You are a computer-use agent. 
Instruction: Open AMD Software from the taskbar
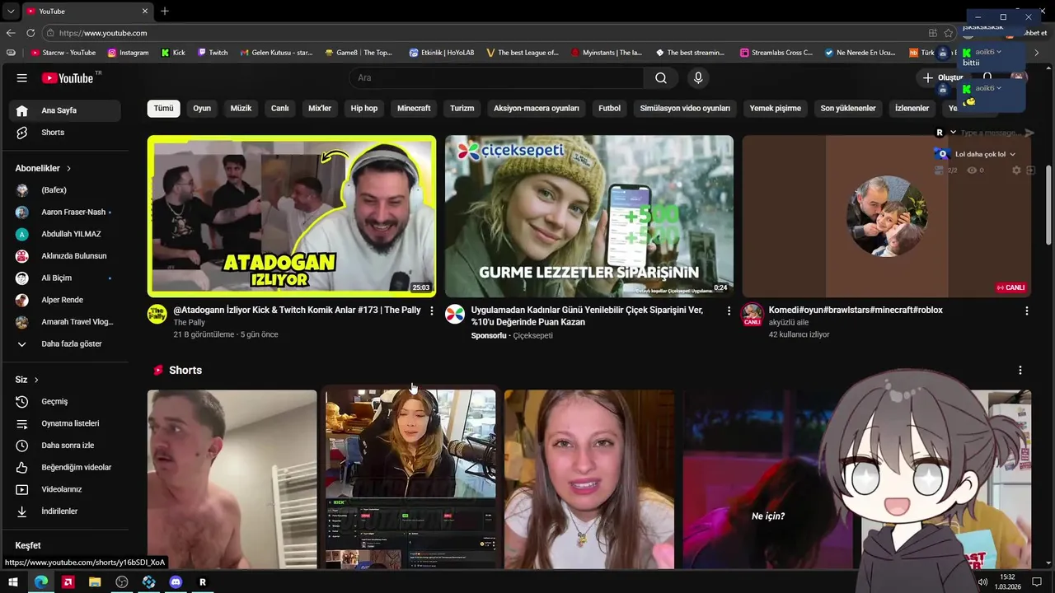click(x=68, y=582)
